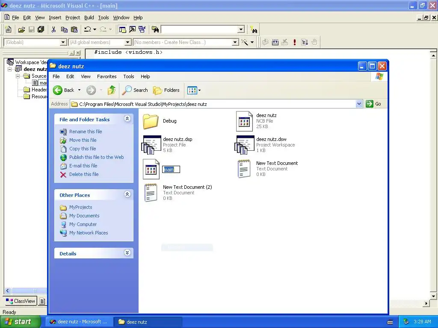
Task: Click the Paste icon in Visual C++ toolbar
Action: (x=74, y=29)
